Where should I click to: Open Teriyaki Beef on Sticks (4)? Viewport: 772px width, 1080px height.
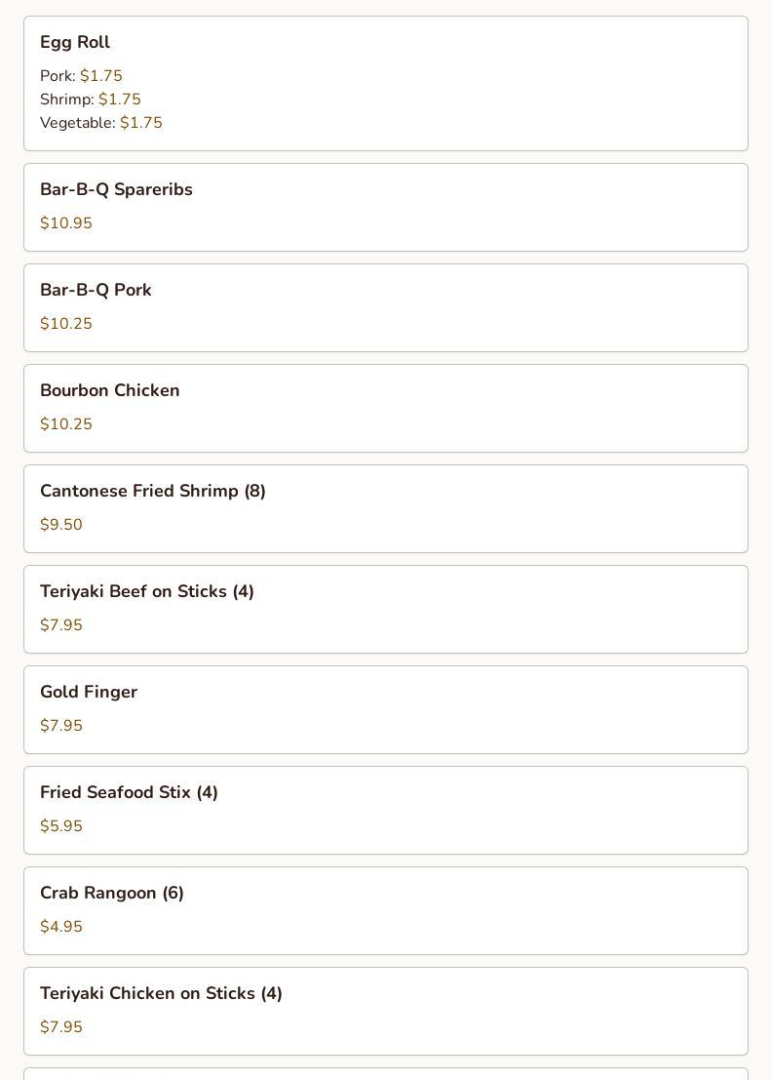(x=147, y=591)
